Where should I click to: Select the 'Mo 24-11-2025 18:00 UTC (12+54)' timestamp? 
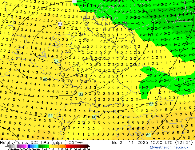click(152, 143)
